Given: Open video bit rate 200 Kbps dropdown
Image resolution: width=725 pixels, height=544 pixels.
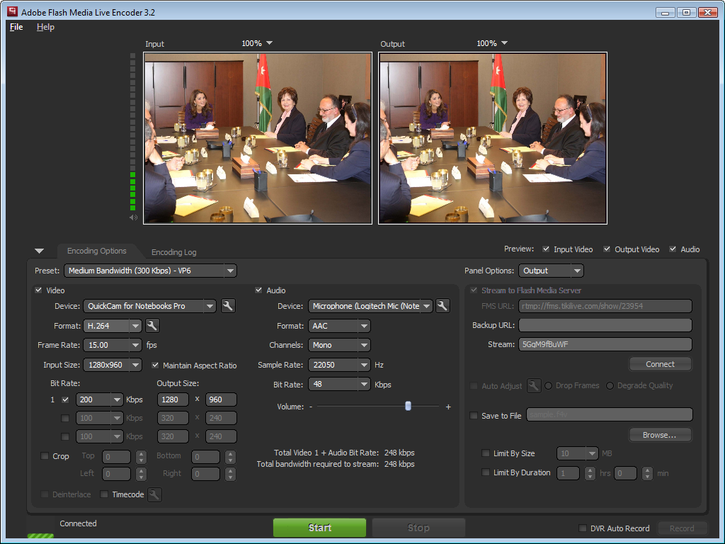Looking at the screenshot, I should point(99,399).
